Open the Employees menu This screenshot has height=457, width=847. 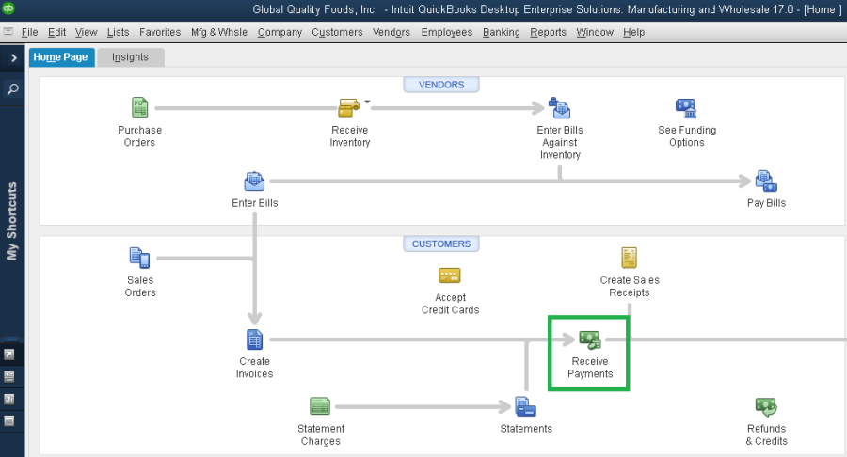pyautogui.click(x=447, y=32)
